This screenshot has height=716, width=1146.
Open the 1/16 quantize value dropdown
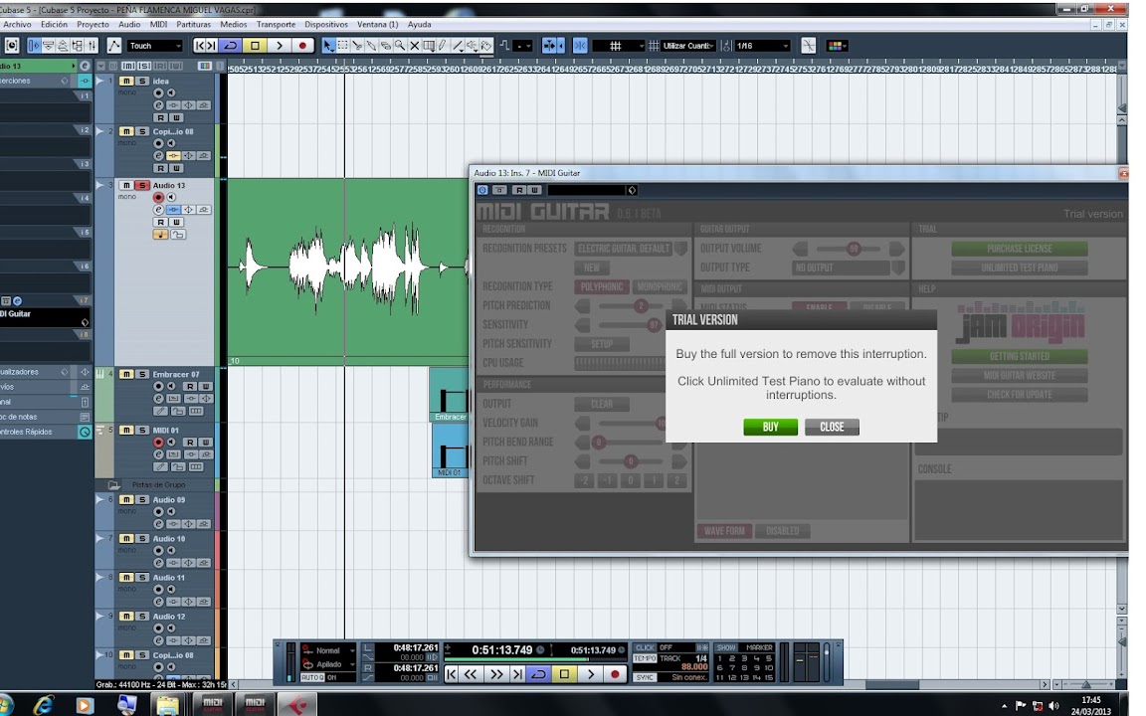[762, 46]
